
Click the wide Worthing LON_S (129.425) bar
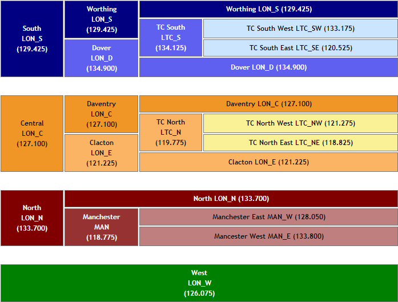(x=268, y=9)
